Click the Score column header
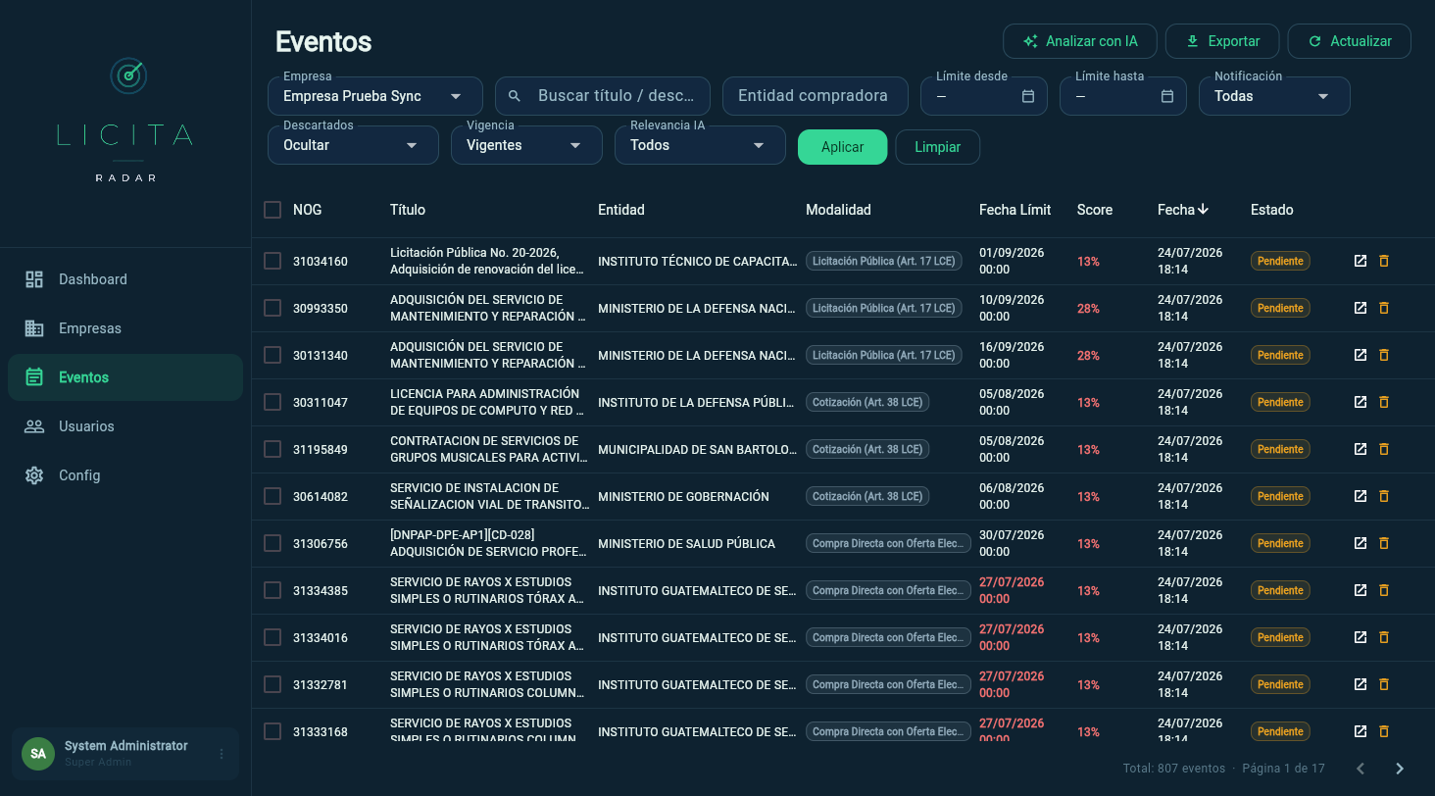Image resolution: width=1435 pixels, height=796 pixels. pyautogui.click(x=1095, y=210)
